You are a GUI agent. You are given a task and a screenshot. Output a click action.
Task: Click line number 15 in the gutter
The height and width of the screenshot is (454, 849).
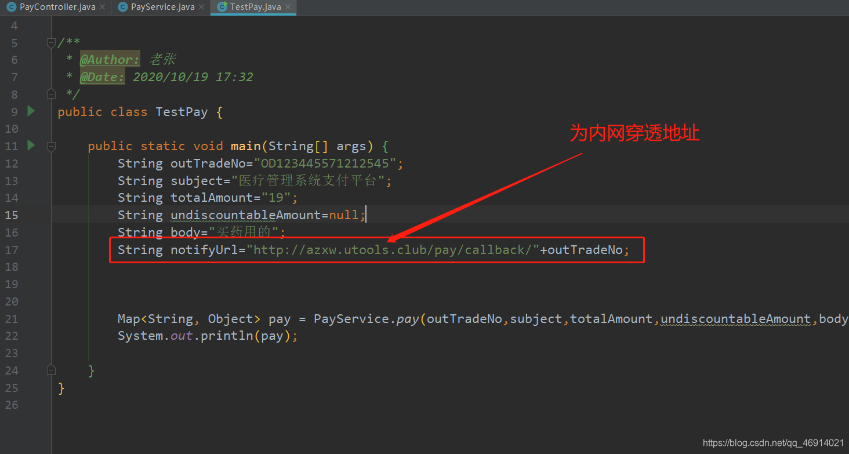point(12,215)
